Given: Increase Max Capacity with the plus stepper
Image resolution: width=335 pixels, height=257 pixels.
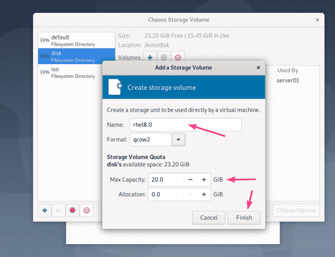Looking at the screenshot, I should tap(203, 180).
